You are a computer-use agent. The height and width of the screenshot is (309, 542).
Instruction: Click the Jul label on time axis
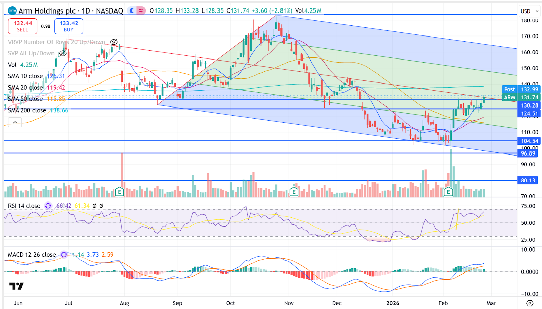click(x=69, y=303)
